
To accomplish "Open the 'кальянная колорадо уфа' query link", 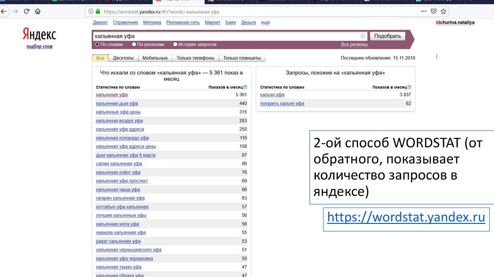I will (122, 138).
